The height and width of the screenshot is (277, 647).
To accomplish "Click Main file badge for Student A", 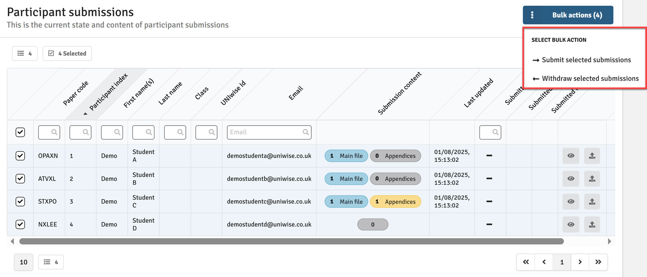I will (346, 156).
